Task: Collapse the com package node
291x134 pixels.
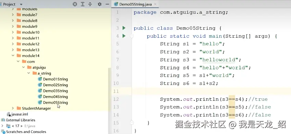Action: (x=18, y=62)
